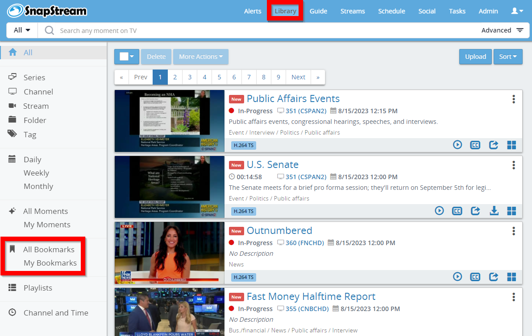Open Playlists in sidebar
Viewport: 532px width, 336px height.
(37, 288)
